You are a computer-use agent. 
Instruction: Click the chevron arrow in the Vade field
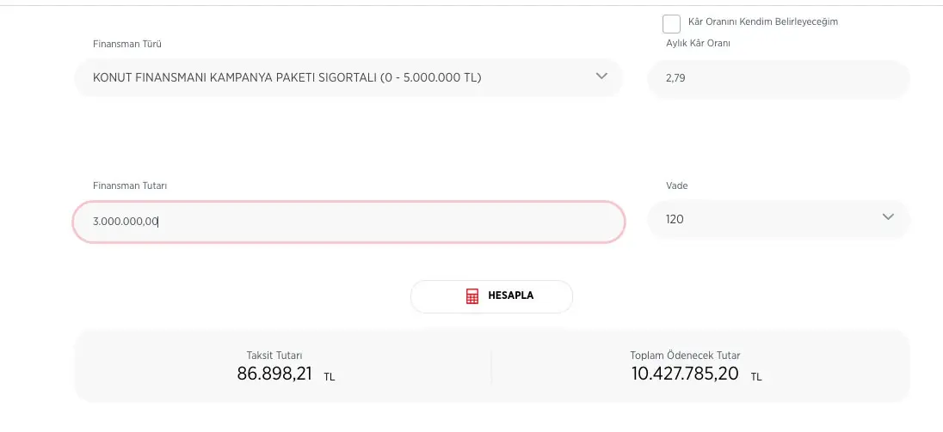pos(889,217)
